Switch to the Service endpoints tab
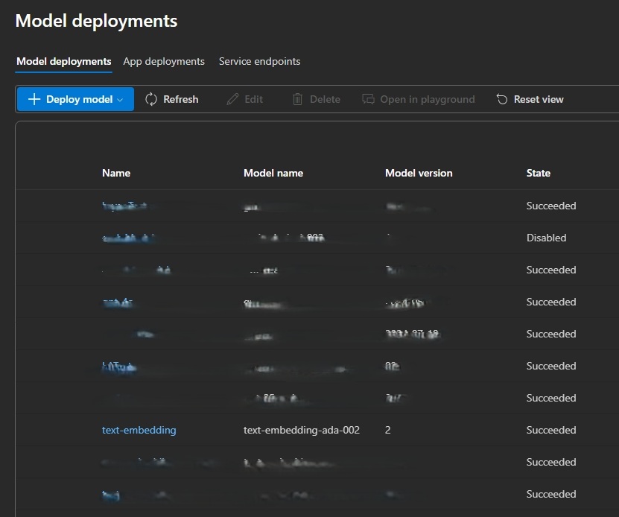This screenshot has width=619, height=517. click(x=259, y=61)
